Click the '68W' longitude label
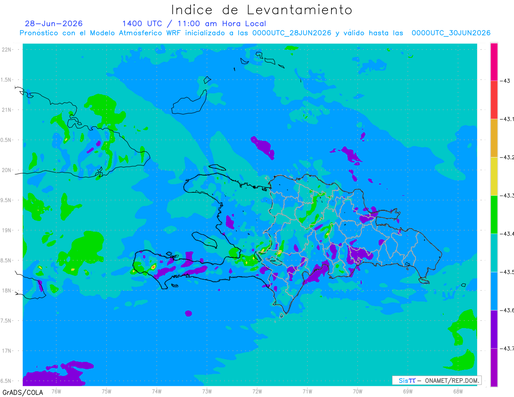514x397 pixels. click(458, 391)
